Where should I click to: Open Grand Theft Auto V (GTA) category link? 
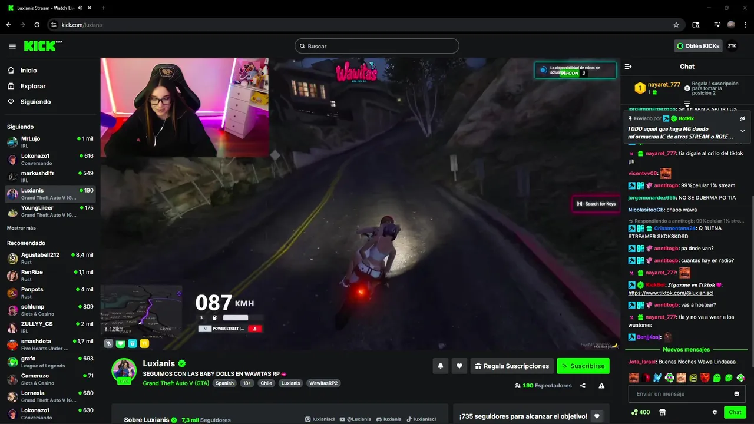click(x=176, y=383)
